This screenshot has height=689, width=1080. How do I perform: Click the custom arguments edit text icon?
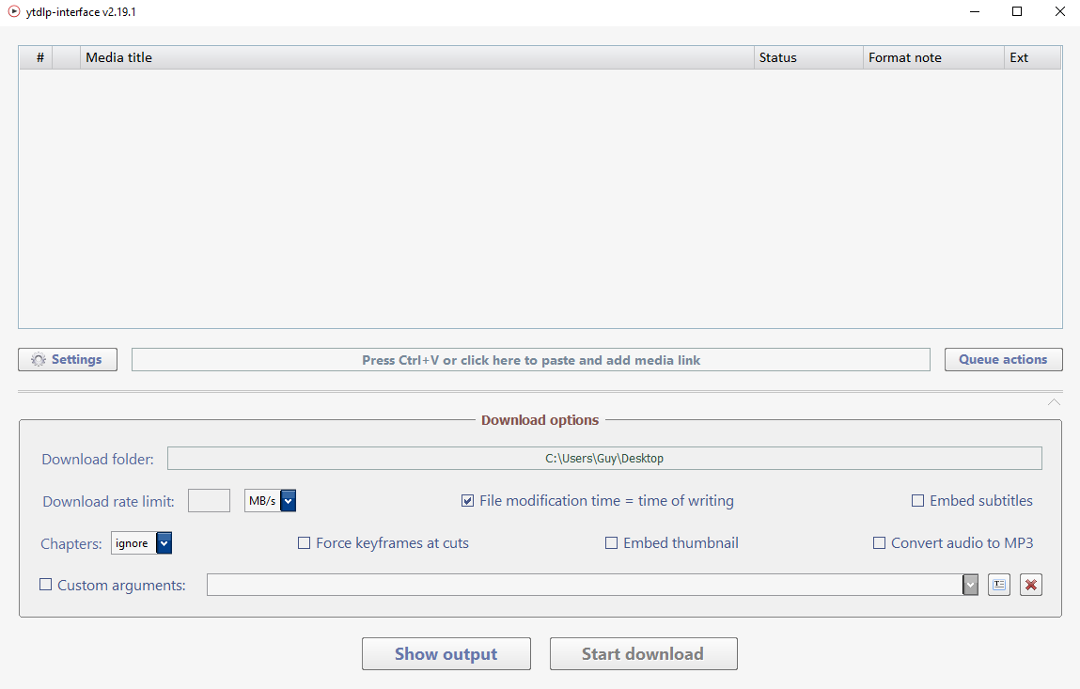(999, 585)
